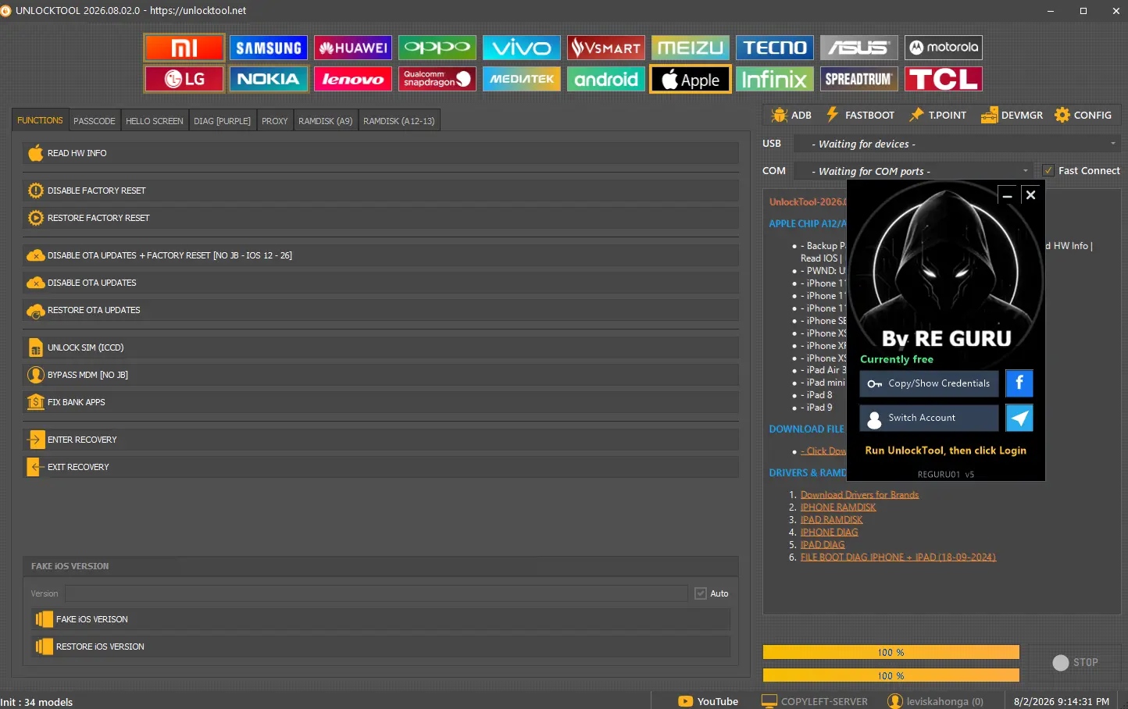1128x709 pixels.
Task: Open the RAMDISK (A9) tab
Action: point(326,121)
